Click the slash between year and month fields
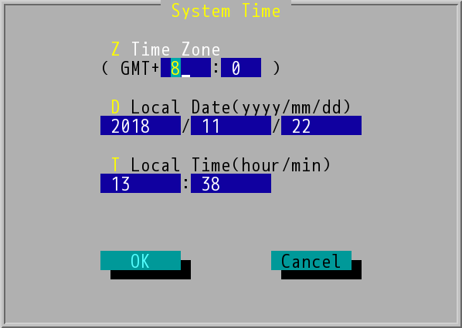This screenshot has height=328, width=462. point(185,126)
